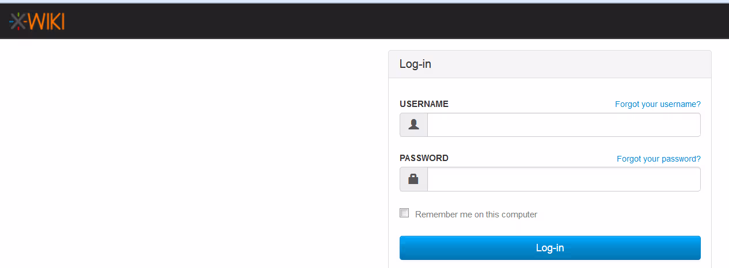Click the XWiki logo in header
729x268 pixels.
(x=37, y=21)
